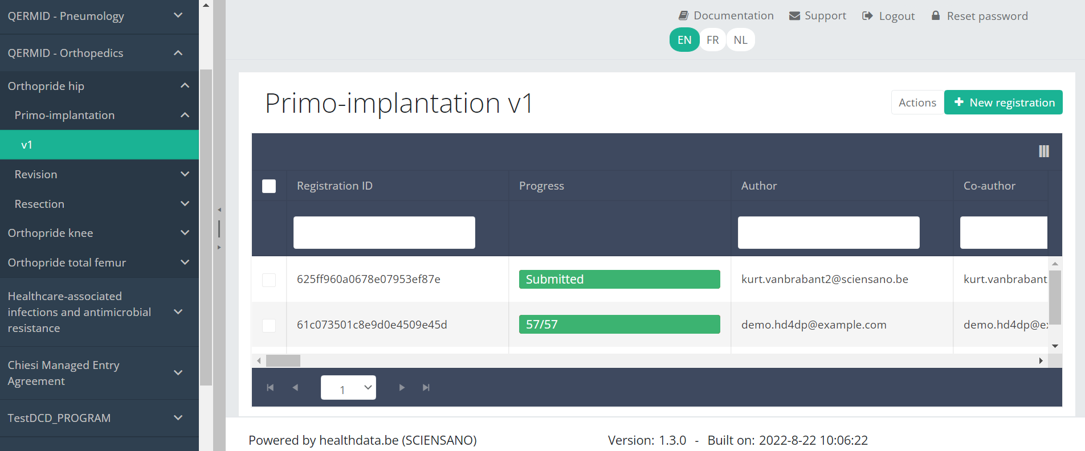
Task: Click the Logout icon link
Action: coord(888,16)
